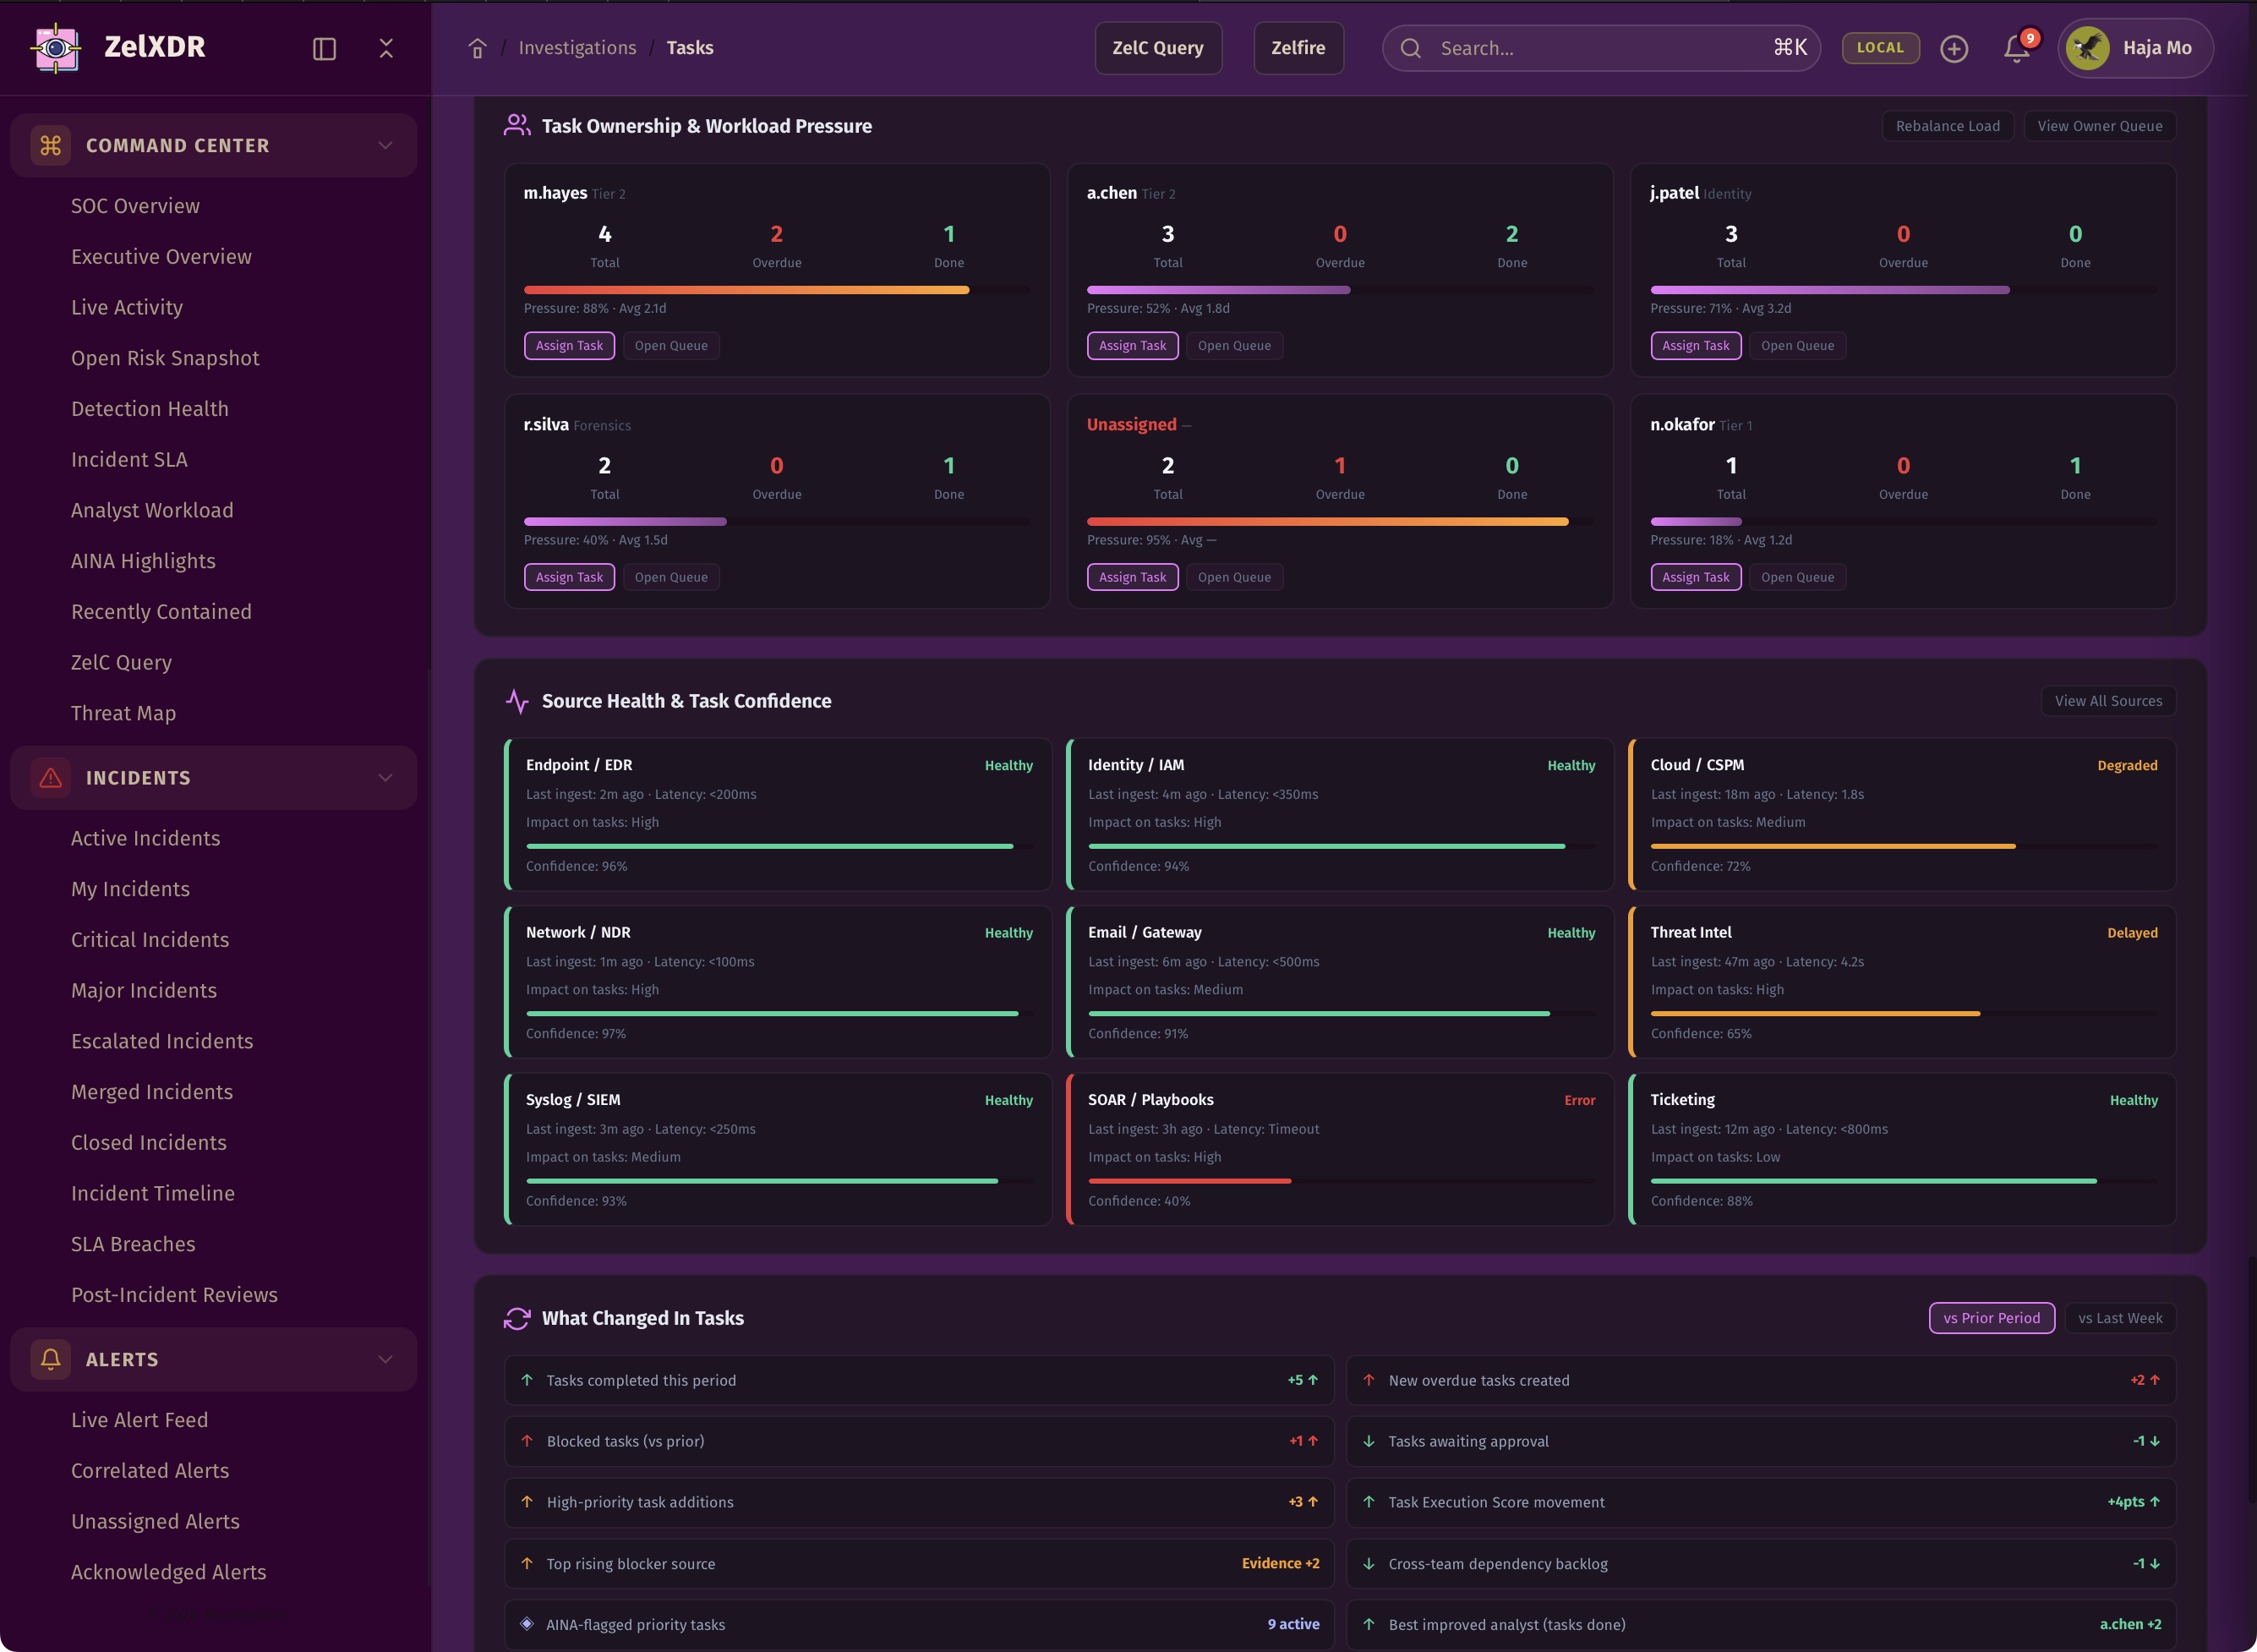The width and height of the screenshot is (2257, 1652).
Task: Collapse the Alerts section chevron
Action: [385, 1359]
